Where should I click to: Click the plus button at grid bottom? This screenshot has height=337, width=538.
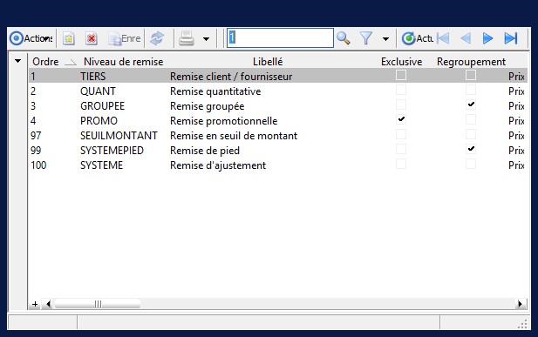tap(35, 304)
